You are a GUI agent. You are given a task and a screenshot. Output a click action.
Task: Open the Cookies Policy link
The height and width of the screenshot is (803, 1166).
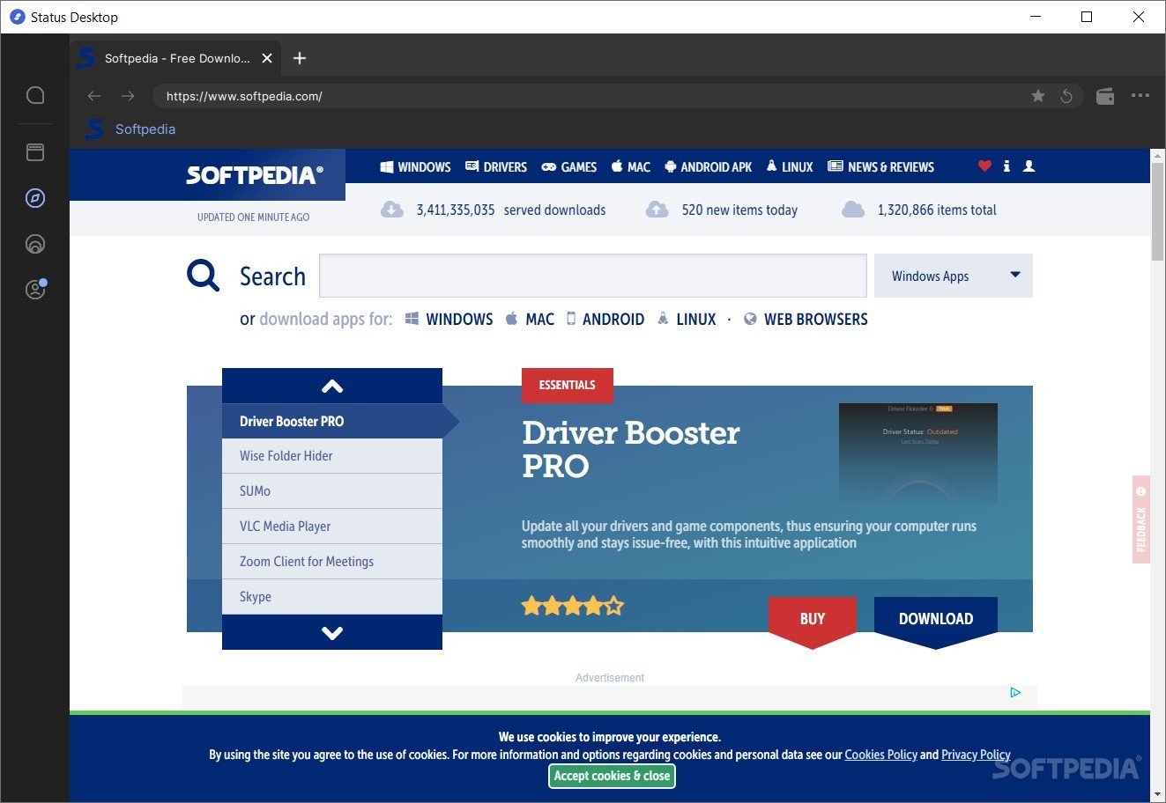pos(881,755)
